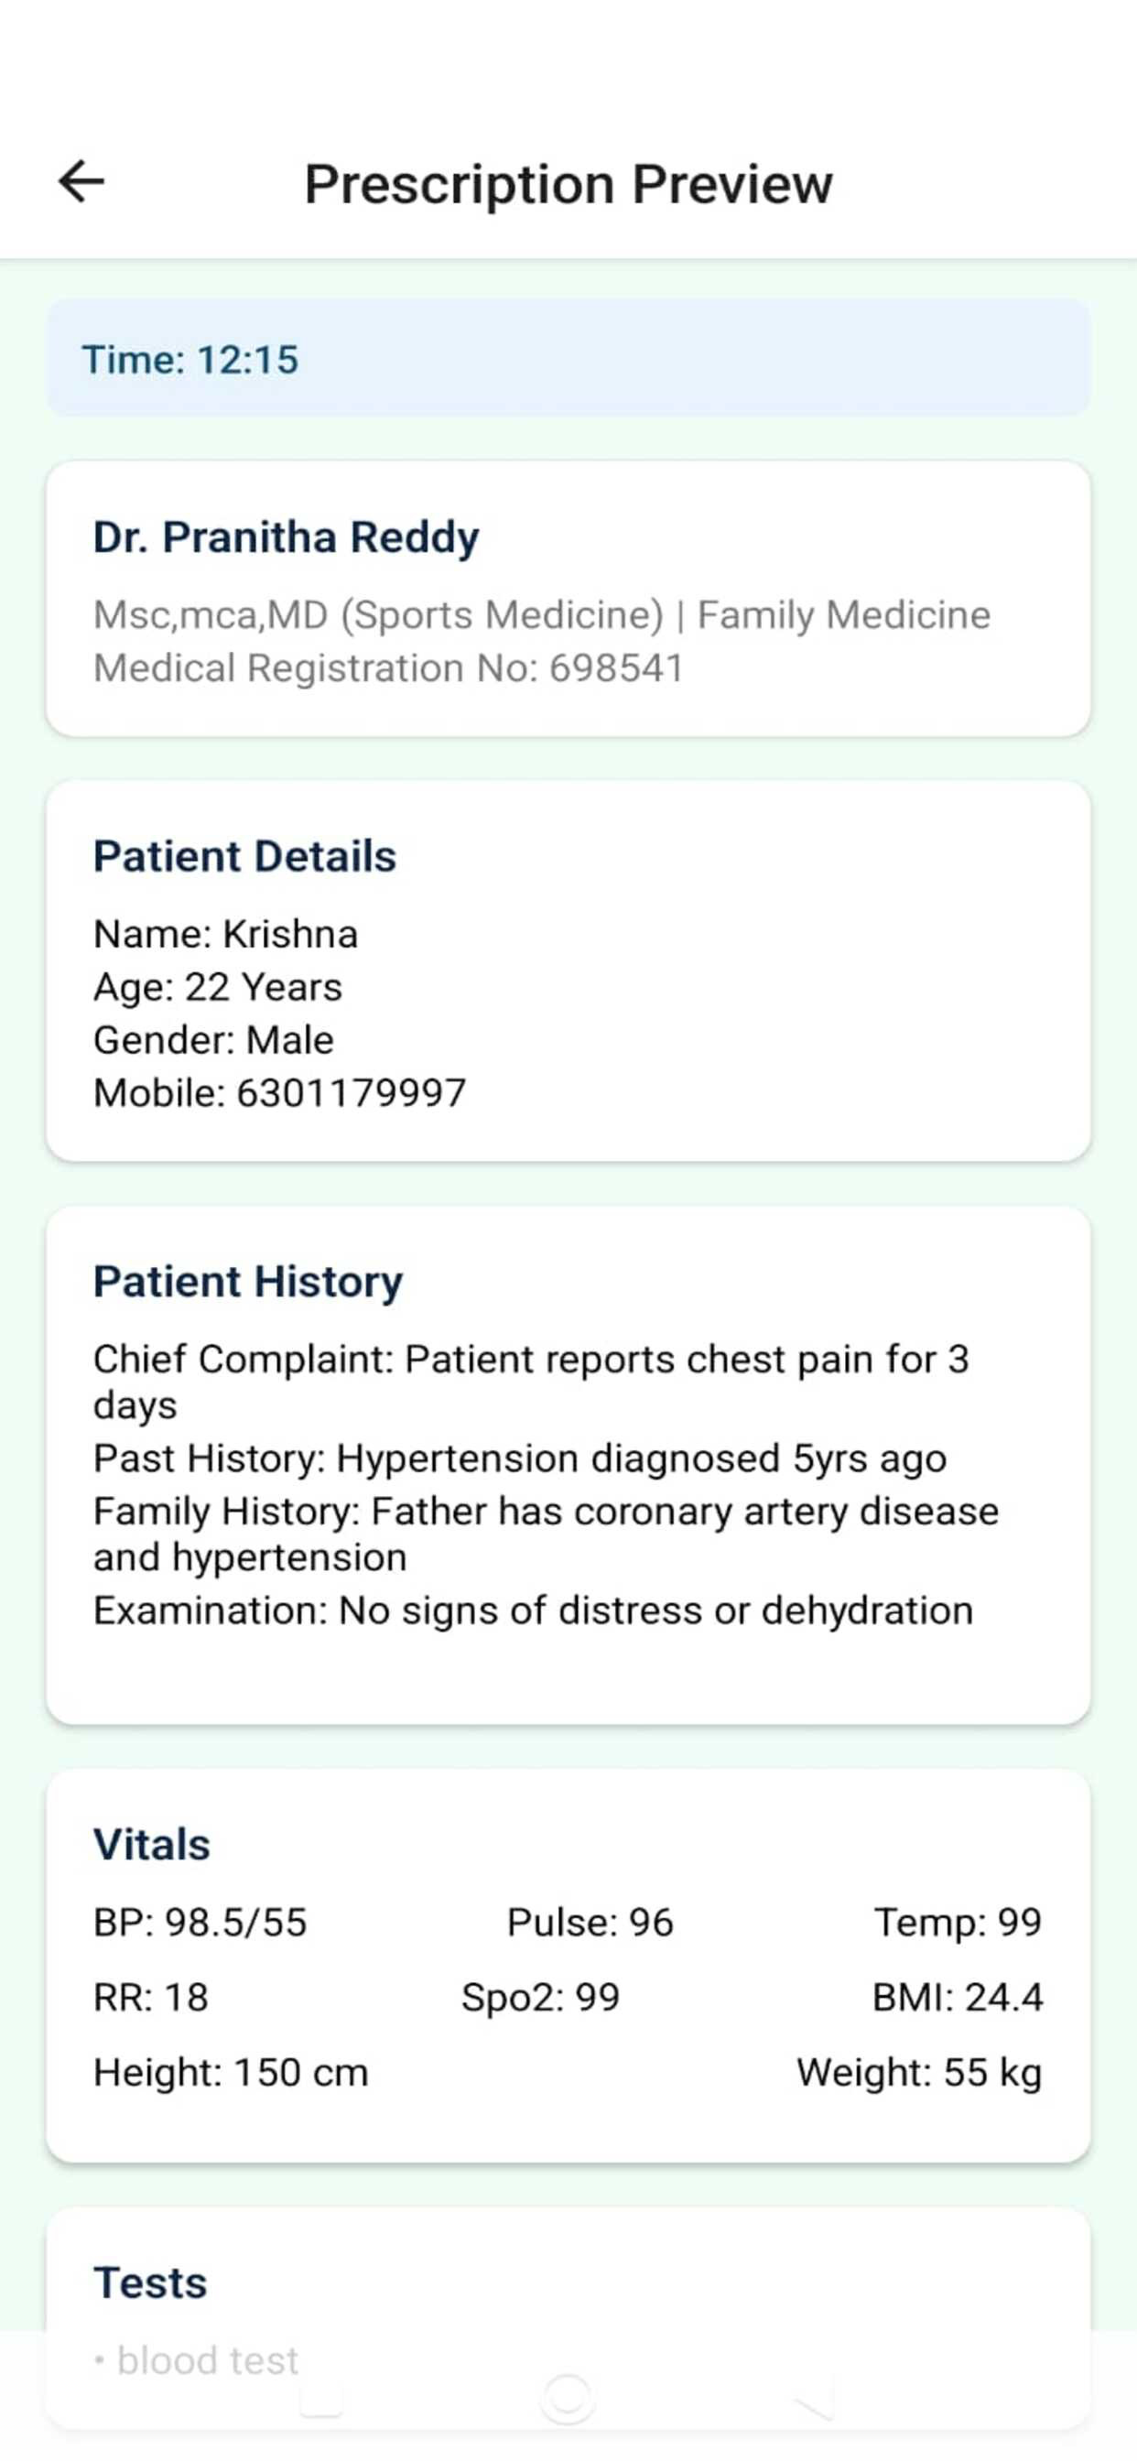Tap the Patient History heading

click(247, 1282)
